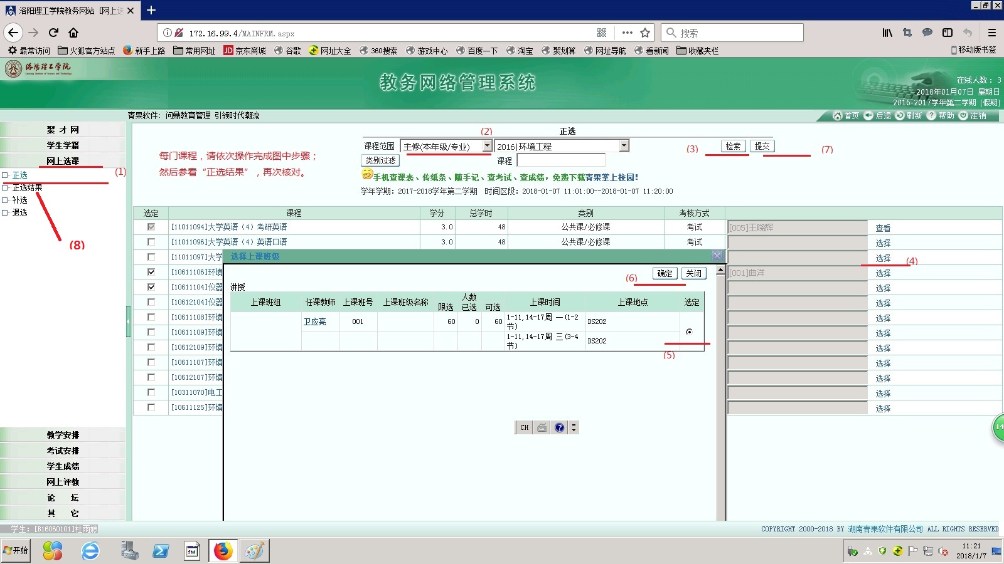Screen dimensions: 1004x564
Task: Expand the 主修(本年级/专业) dropdown
Action: pos(487,146)
